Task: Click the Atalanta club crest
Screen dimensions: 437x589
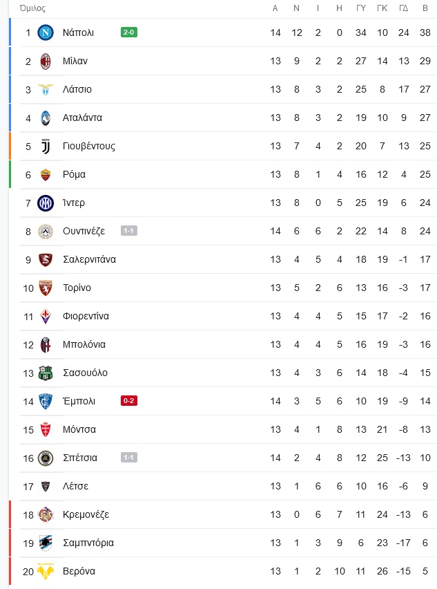Action: tap(46, 118)
